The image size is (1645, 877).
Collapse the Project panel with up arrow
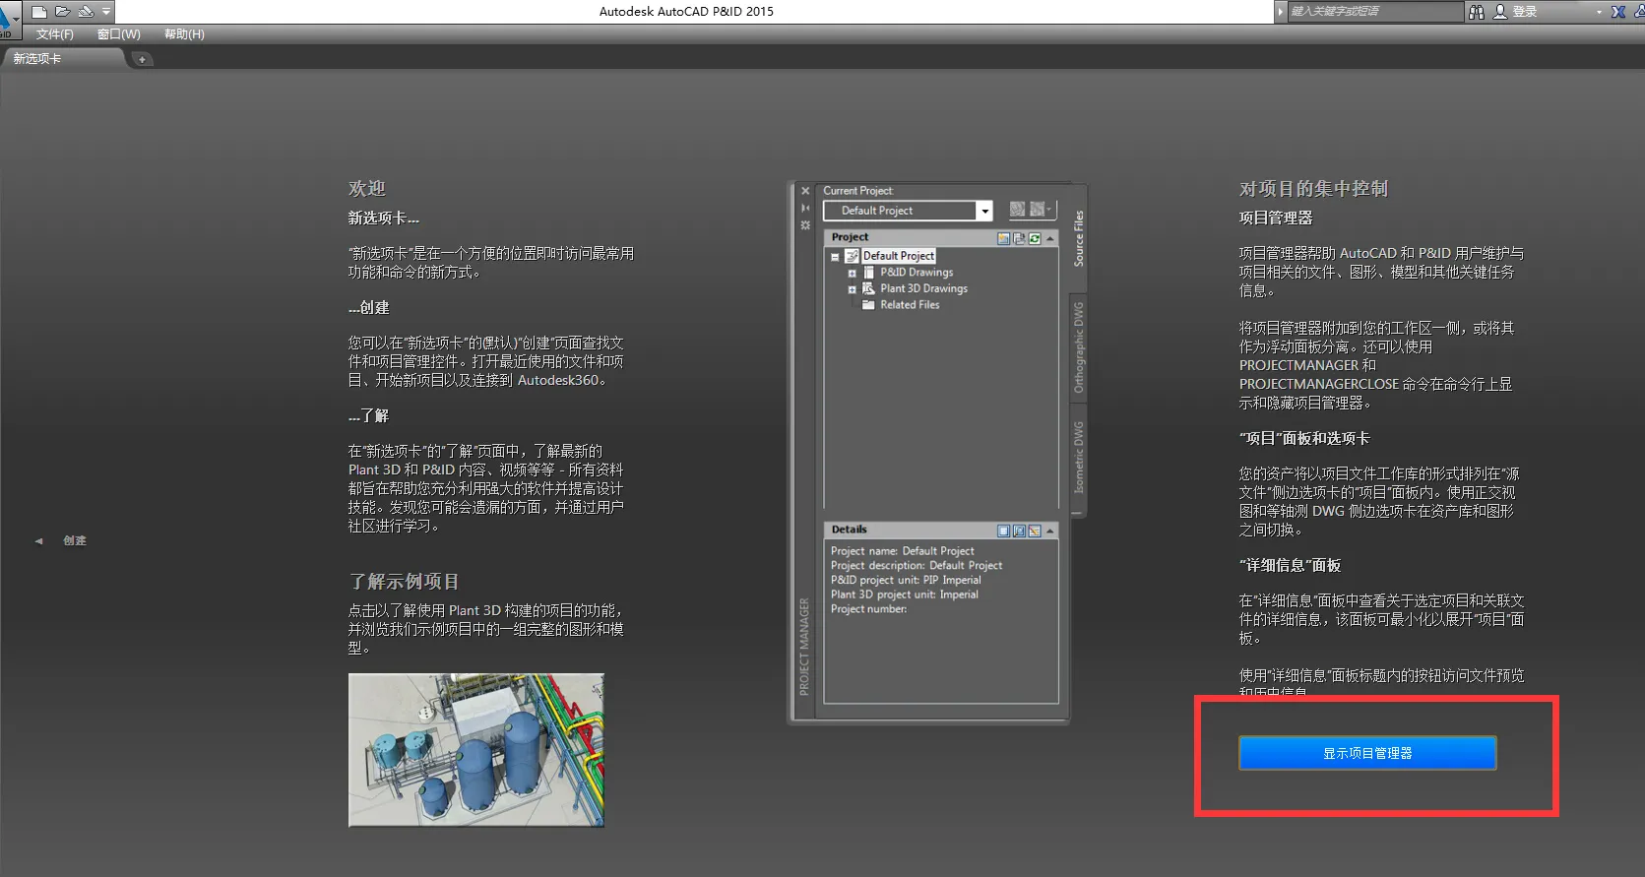click(1050, 238)
